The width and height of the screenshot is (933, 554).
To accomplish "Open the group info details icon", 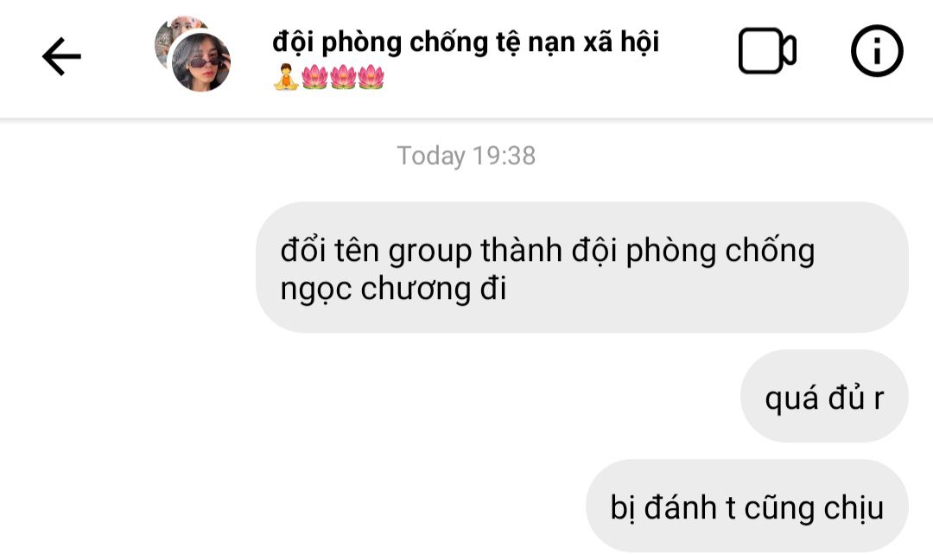I will click(x=877, y=51).
